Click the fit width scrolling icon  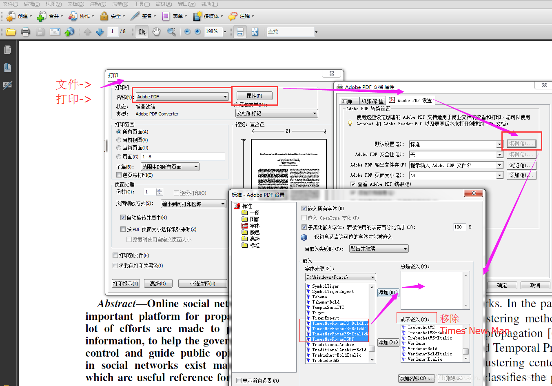[x=240, y=32]
